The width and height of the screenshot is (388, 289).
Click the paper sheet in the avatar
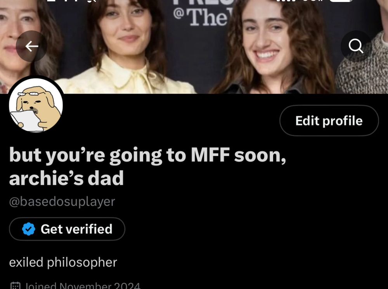click(26, 120)
